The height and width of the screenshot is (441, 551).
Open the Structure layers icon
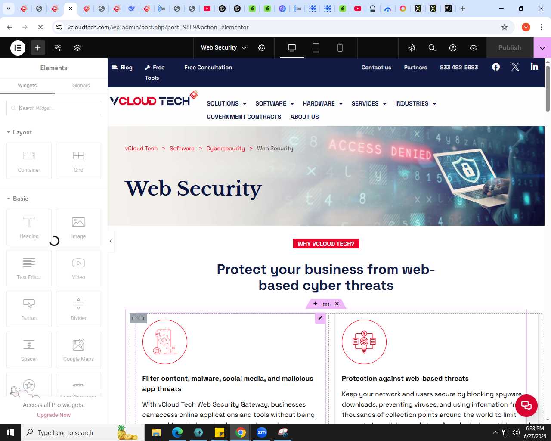click(x=77, y=48)
